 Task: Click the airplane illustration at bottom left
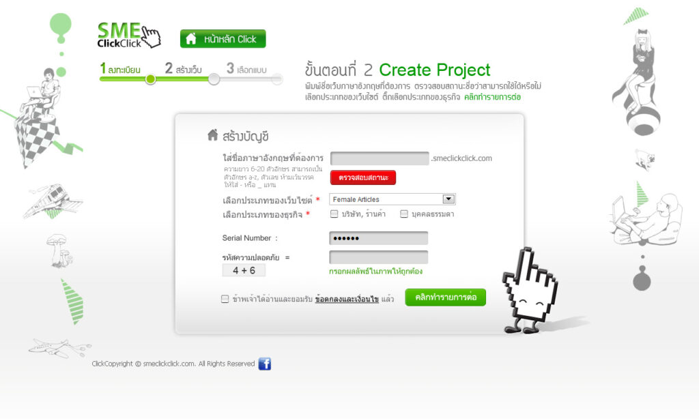point(59,347)
